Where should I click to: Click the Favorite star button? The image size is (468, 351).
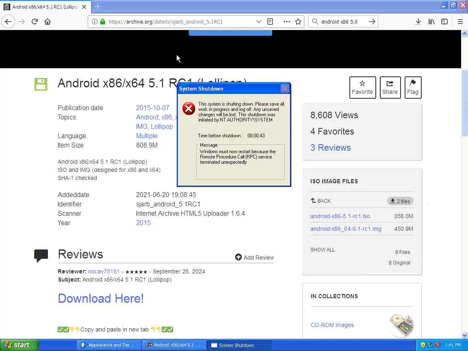362,87
